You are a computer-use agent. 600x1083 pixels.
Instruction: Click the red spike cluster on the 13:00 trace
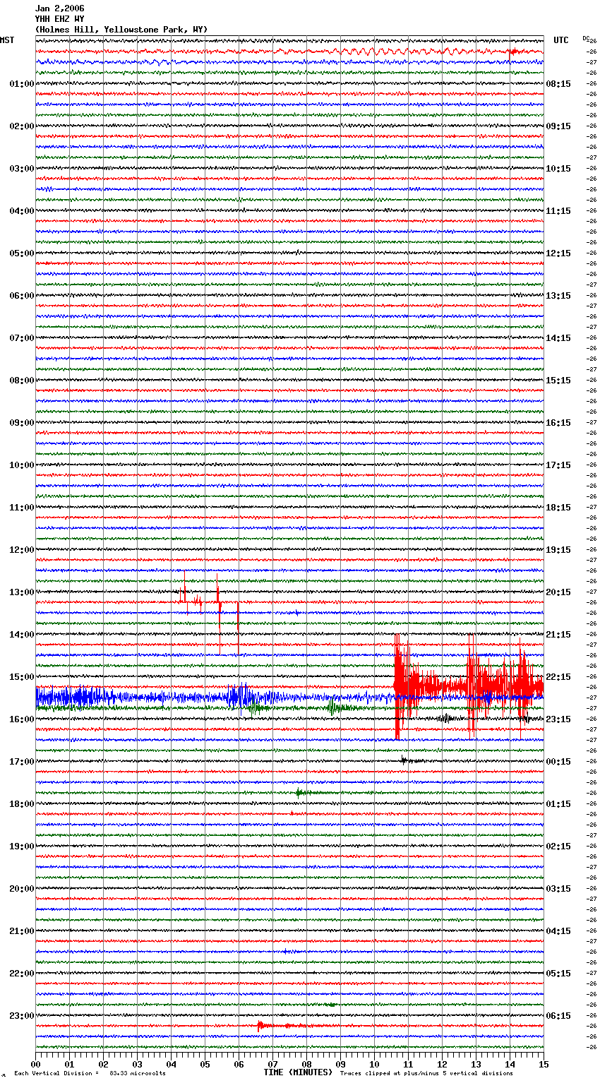click(208, 604)
